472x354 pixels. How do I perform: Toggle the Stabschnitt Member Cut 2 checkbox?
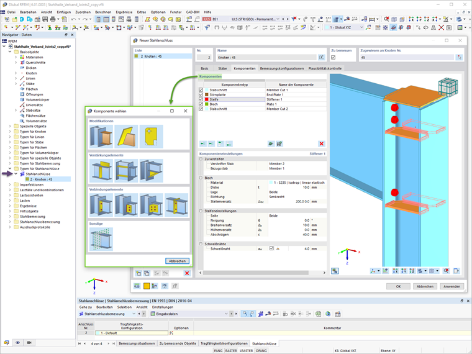pos(201,109)
